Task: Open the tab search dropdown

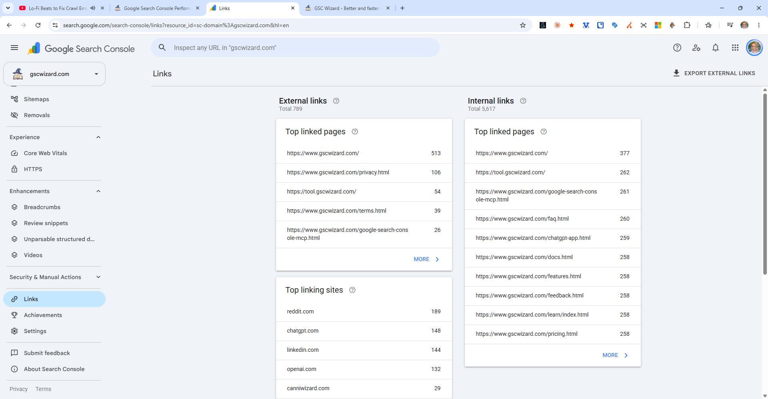Action: 8,8
